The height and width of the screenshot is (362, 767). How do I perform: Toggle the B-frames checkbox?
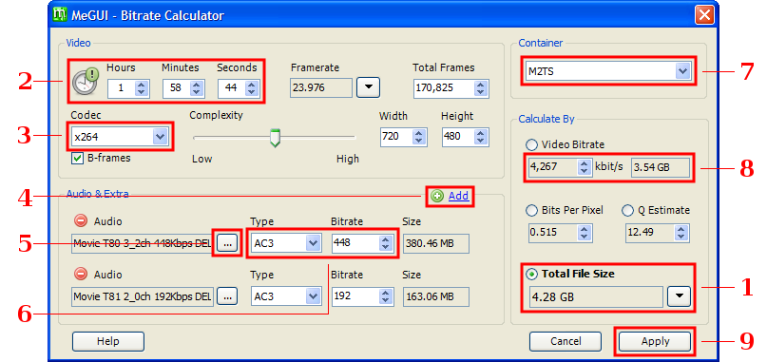pos(77,159)
